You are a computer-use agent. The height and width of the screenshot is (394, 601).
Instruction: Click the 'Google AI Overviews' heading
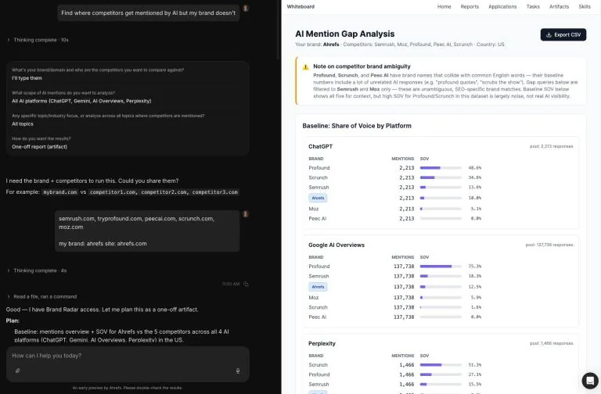pos(336,245)
